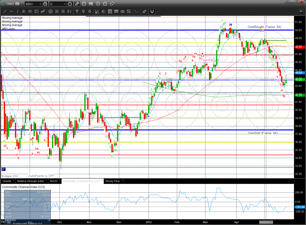This screenshot has height=225, width=306.
Task: Toggle the U magnet snap button
Action: point(152,11)
